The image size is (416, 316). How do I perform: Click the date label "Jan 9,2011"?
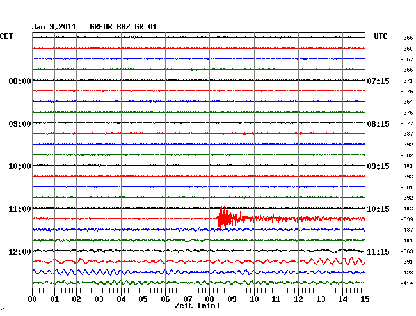[54, 27]
